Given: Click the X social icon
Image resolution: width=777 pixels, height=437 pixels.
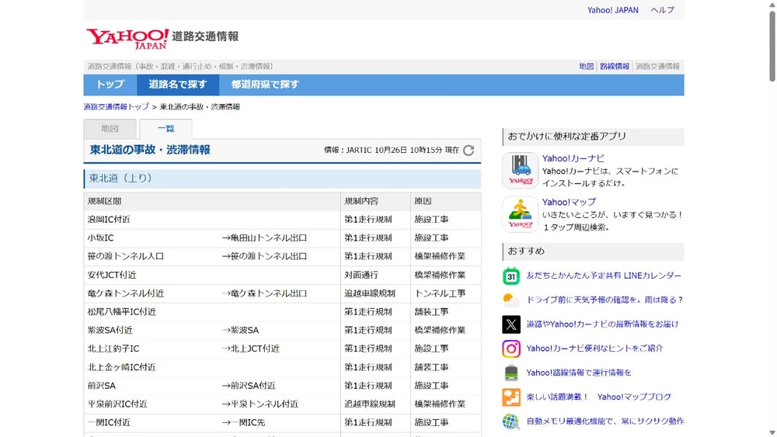Looking at the screenshot, I should [x=511, y=324].
